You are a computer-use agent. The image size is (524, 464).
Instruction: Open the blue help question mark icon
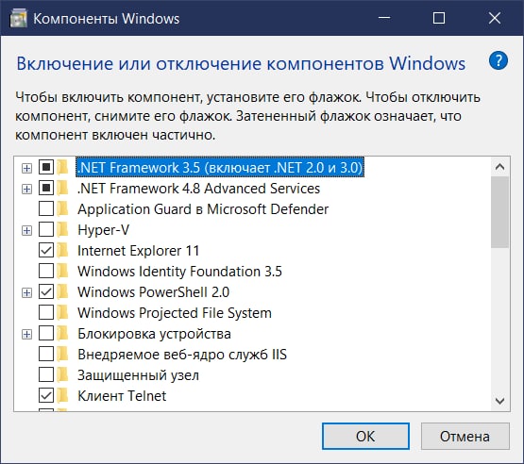(498, 60)
